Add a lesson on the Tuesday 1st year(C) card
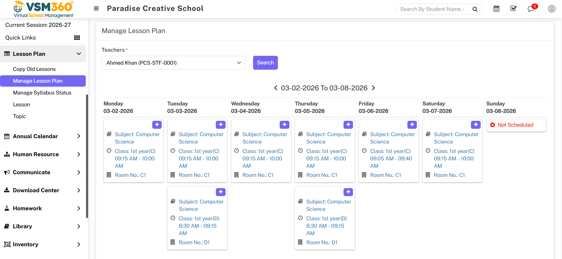 [x=221, y=125]
